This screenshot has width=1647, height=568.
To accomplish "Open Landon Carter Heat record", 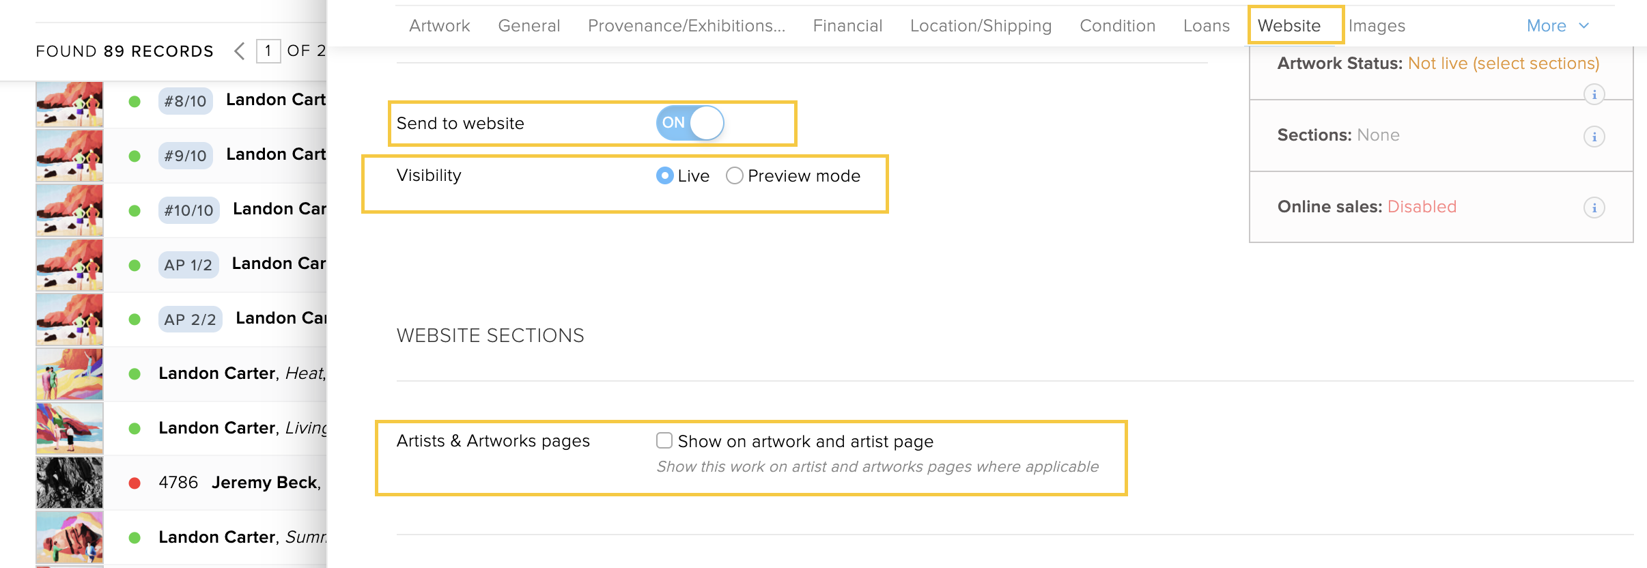I will coord(242,373).
